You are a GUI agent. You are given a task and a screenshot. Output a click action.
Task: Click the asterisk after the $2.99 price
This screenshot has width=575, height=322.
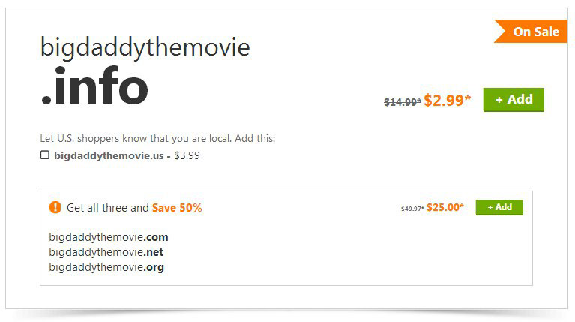click(x=468, y=98)
